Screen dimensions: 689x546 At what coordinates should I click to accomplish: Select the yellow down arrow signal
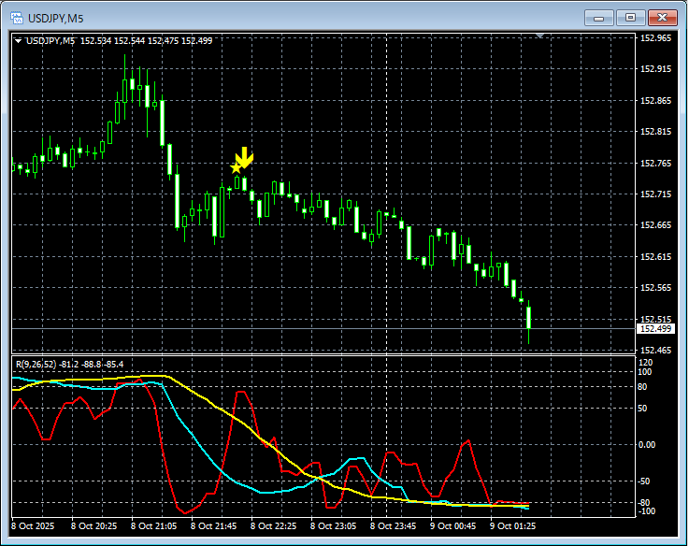click(x=245, y=157)
